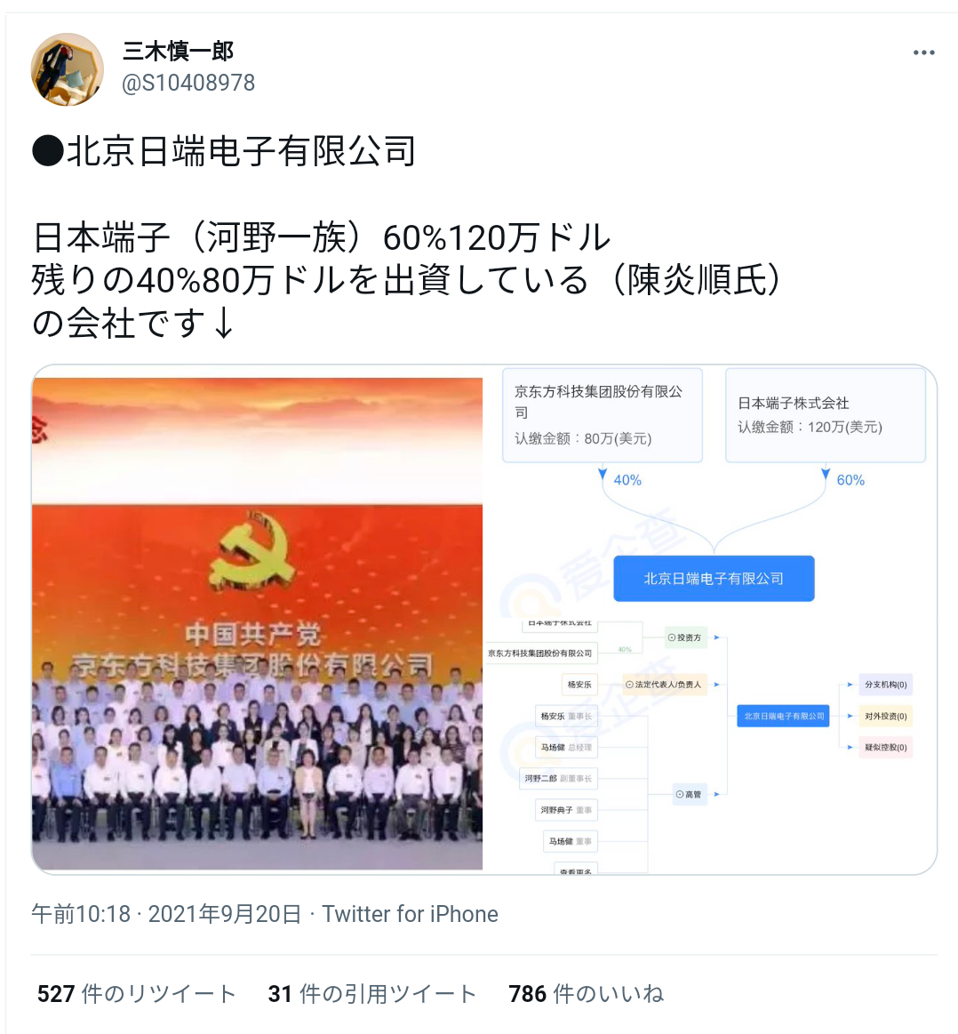958x1034 pixels.
Task: Click the 对外投资(0) tag
Action: pos(885,716)
